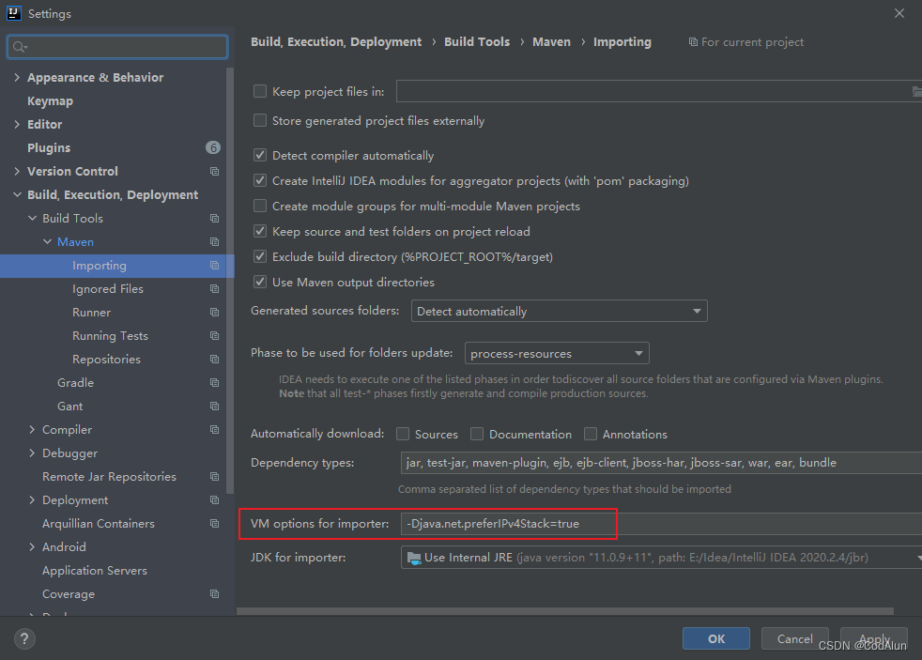This screenshot has width=922, height=660.
Task: Toggle Use Maven output directories
Action: click(259, 282)
